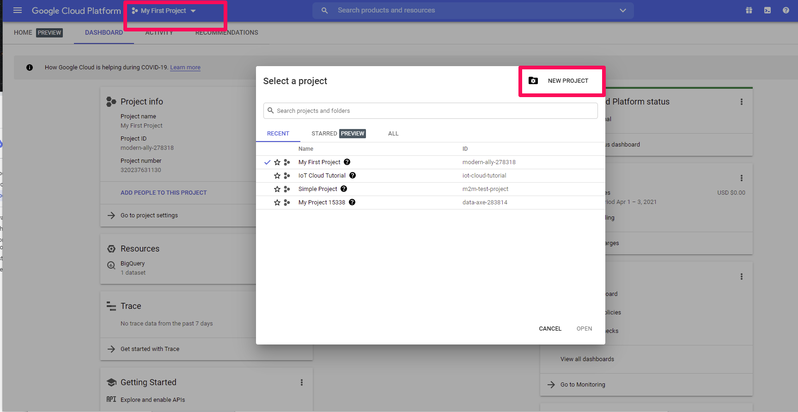Click the COVID-19 info icon
Image resolution: width=798 pixels, height=412 pixels.
click(30, 68)
